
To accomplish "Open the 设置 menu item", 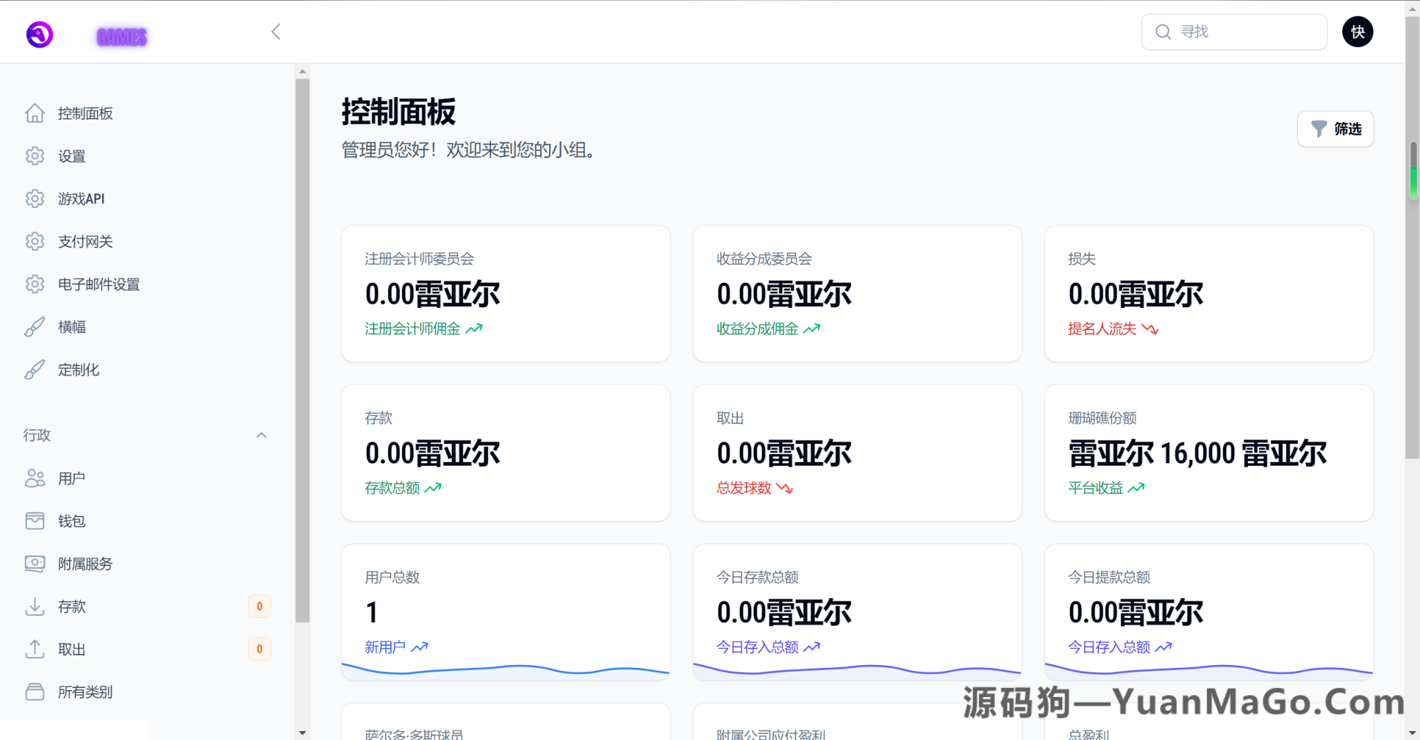I will point(71,155).
